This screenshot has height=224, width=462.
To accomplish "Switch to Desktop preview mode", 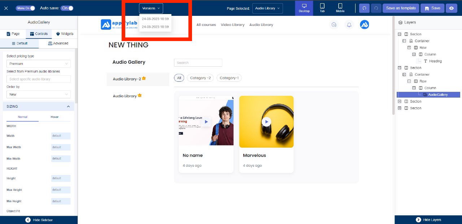I will tap(304, 8).
